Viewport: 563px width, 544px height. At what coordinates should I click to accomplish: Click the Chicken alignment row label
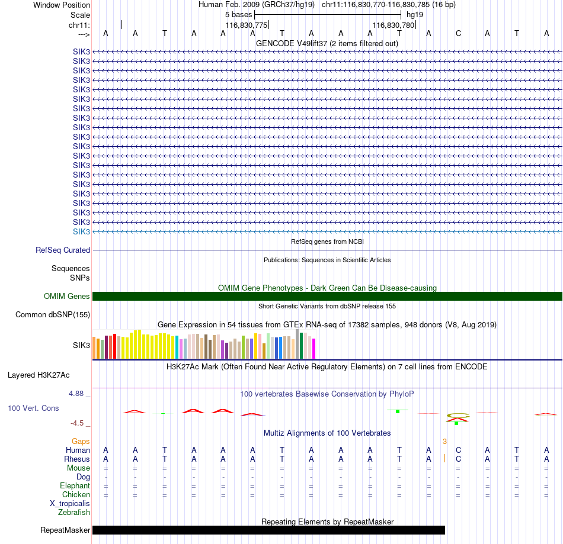coord(76,494)
